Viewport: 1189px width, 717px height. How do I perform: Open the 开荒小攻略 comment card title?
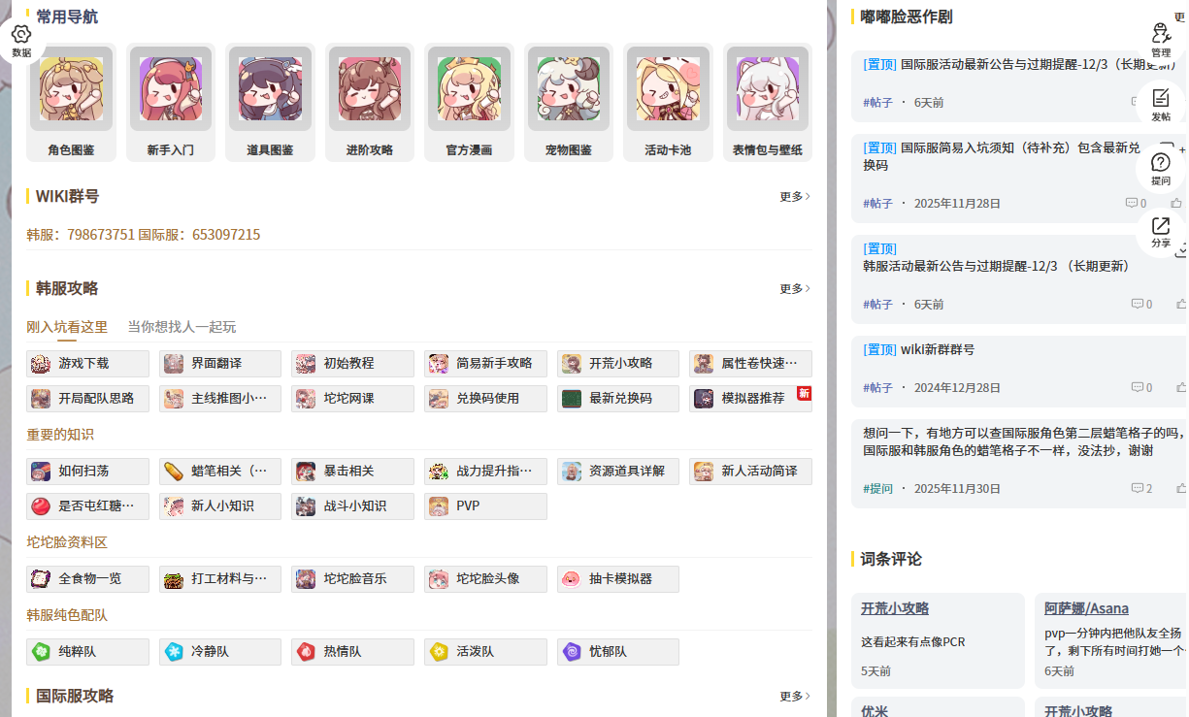coord(895,608)
